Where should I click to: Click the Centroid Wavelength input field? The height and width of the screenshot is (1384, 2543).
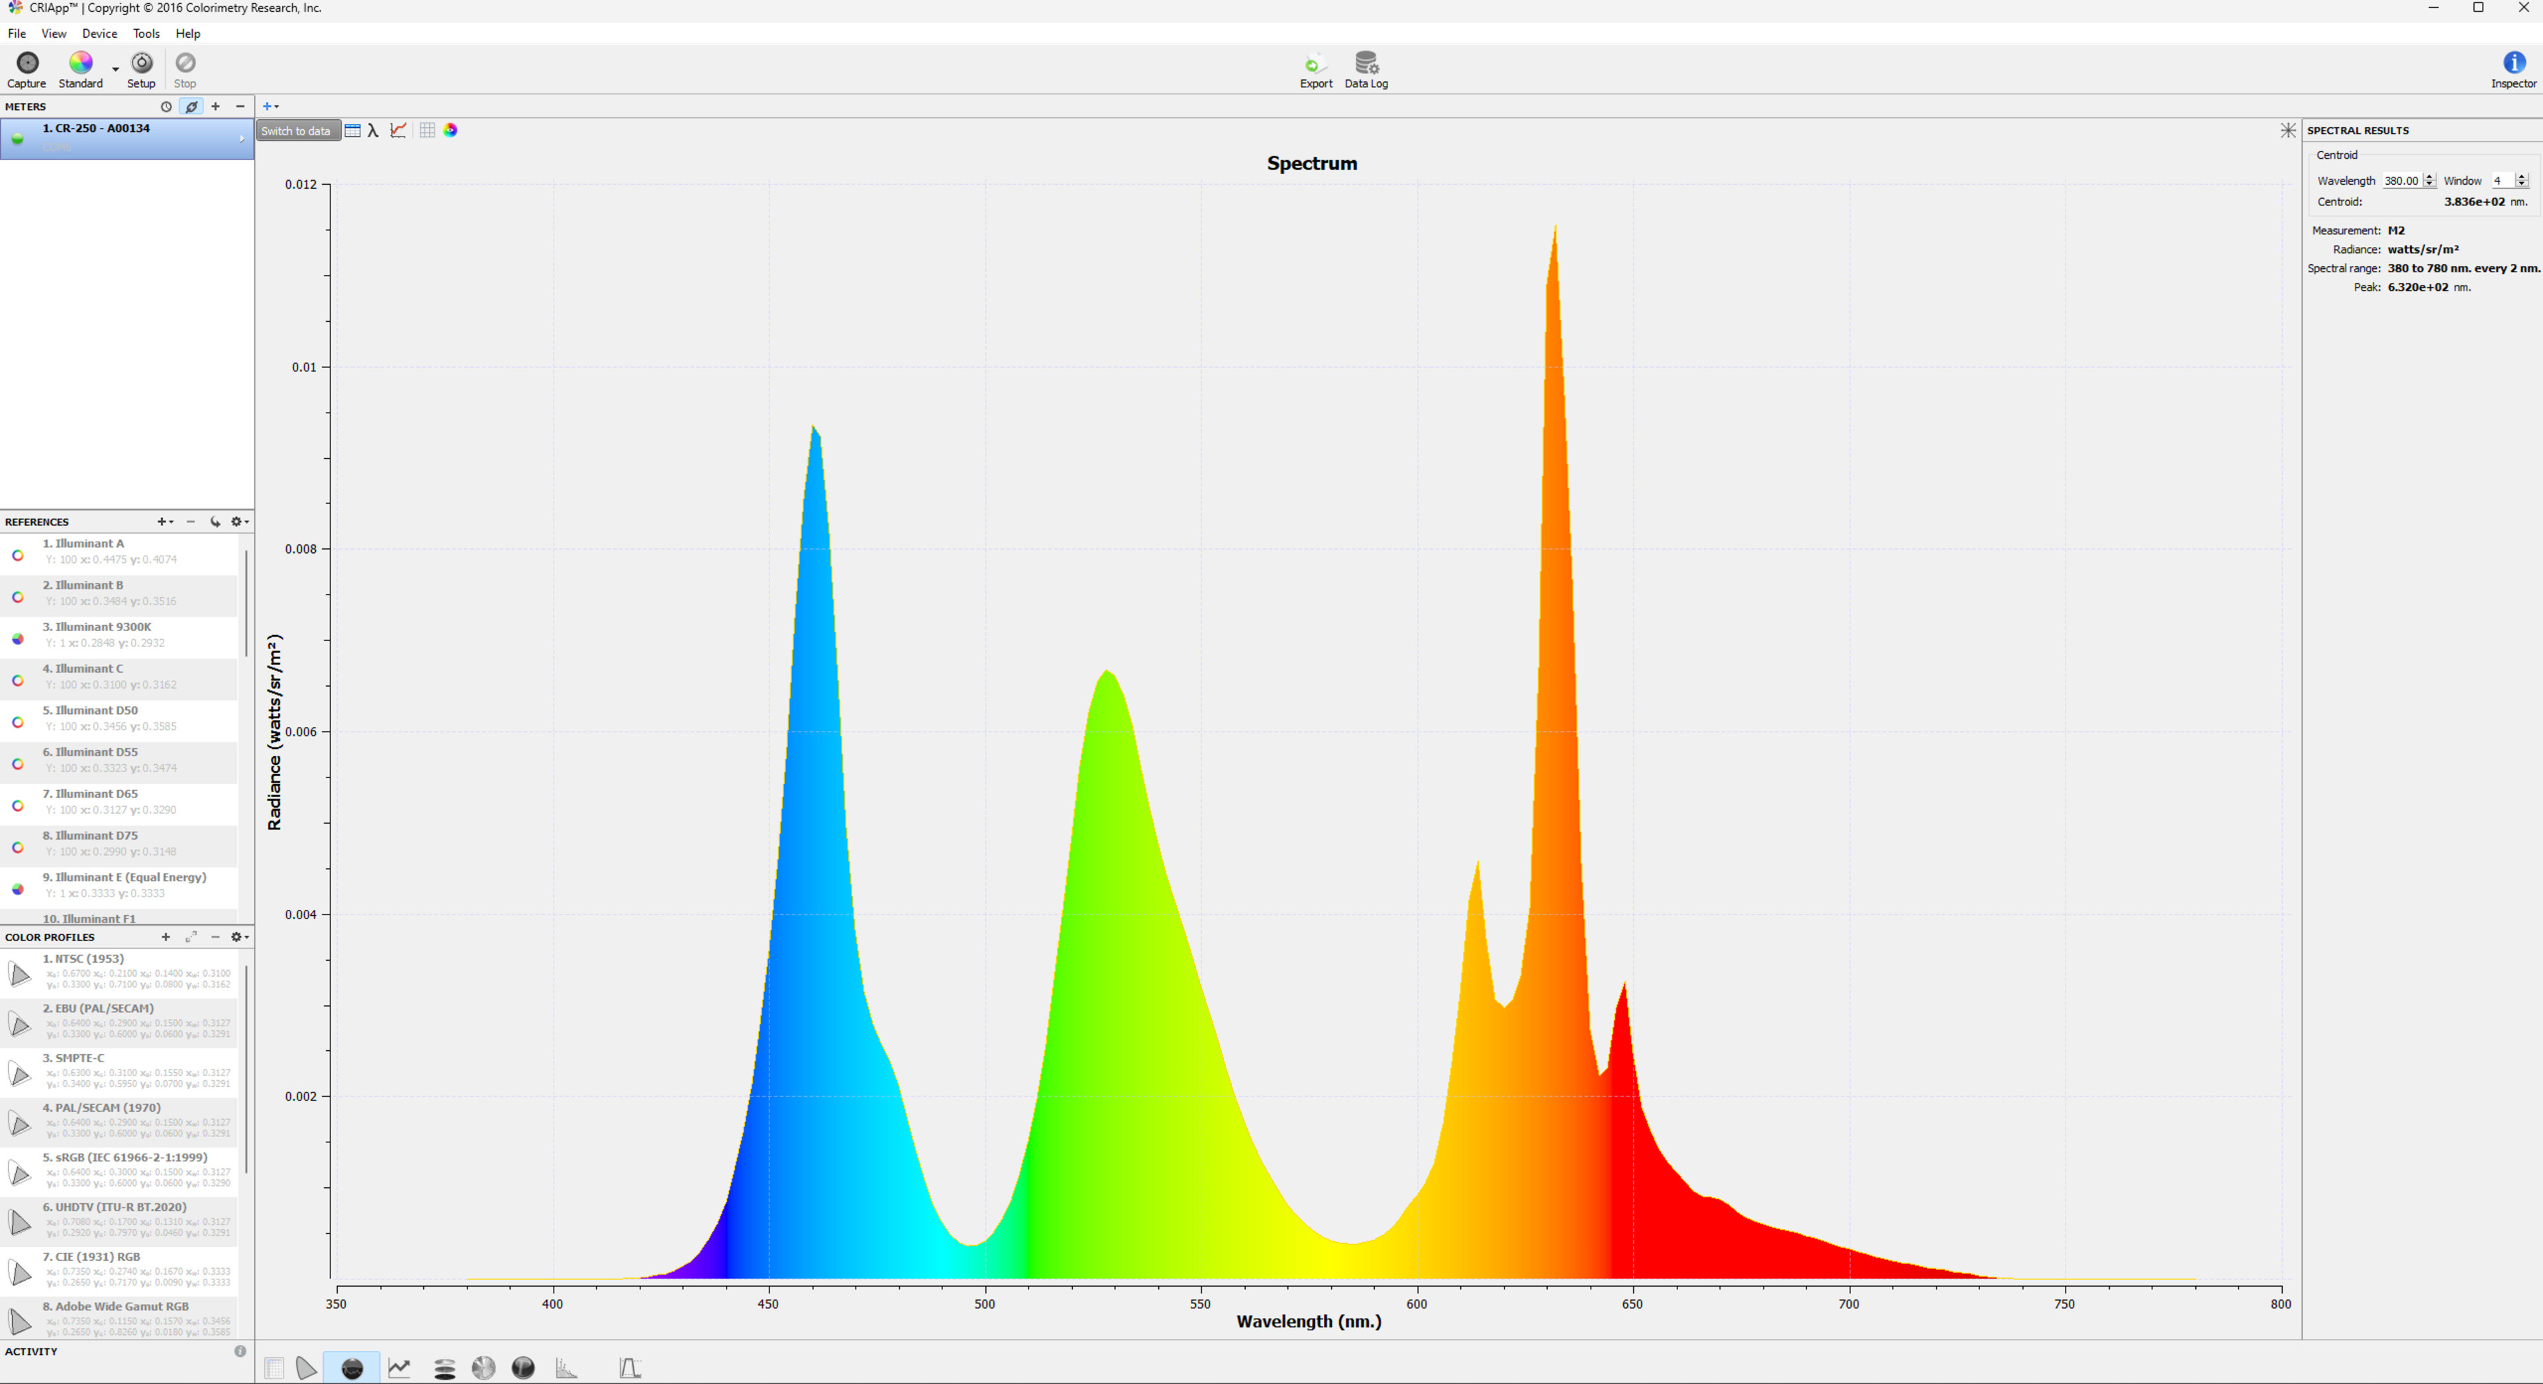click(x=2400, y=181)
